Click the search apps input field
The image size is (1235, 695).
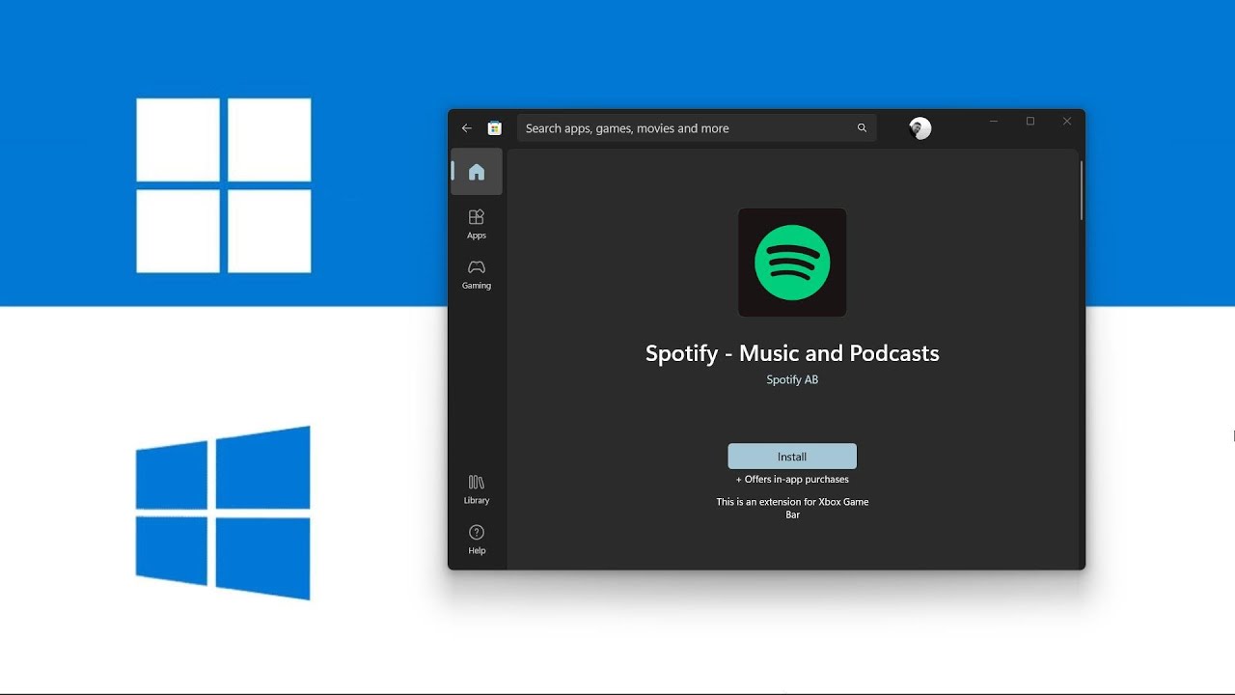pos(697,128)
